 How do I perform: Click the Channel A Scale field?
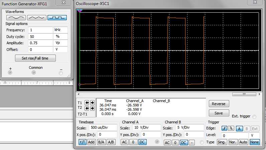coord(147,127)
